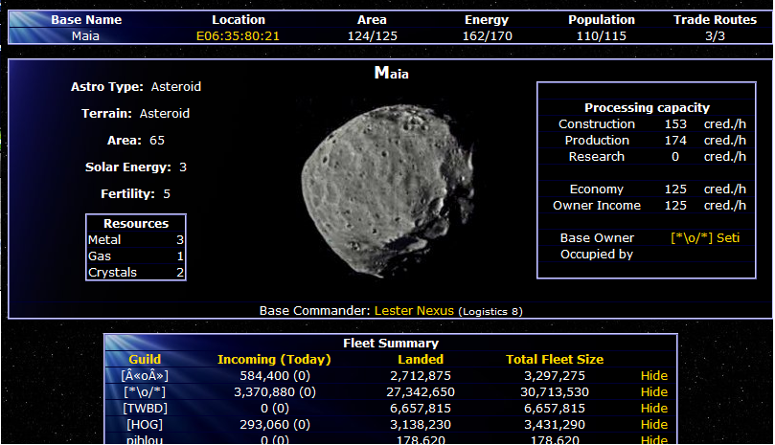This screenshot has height=445, width=775.
Task: Click the Landed column header
Action: tap(421, 359)
